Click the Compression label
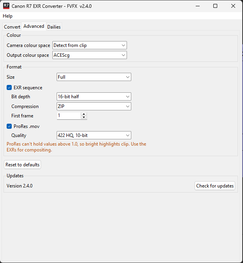This screenshot has height=263, width=243. [x=25, y=106]
